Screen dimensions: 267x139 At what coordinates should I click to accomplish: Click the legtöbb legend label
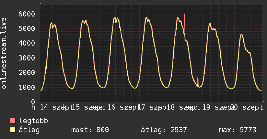[x=33, y=121]
